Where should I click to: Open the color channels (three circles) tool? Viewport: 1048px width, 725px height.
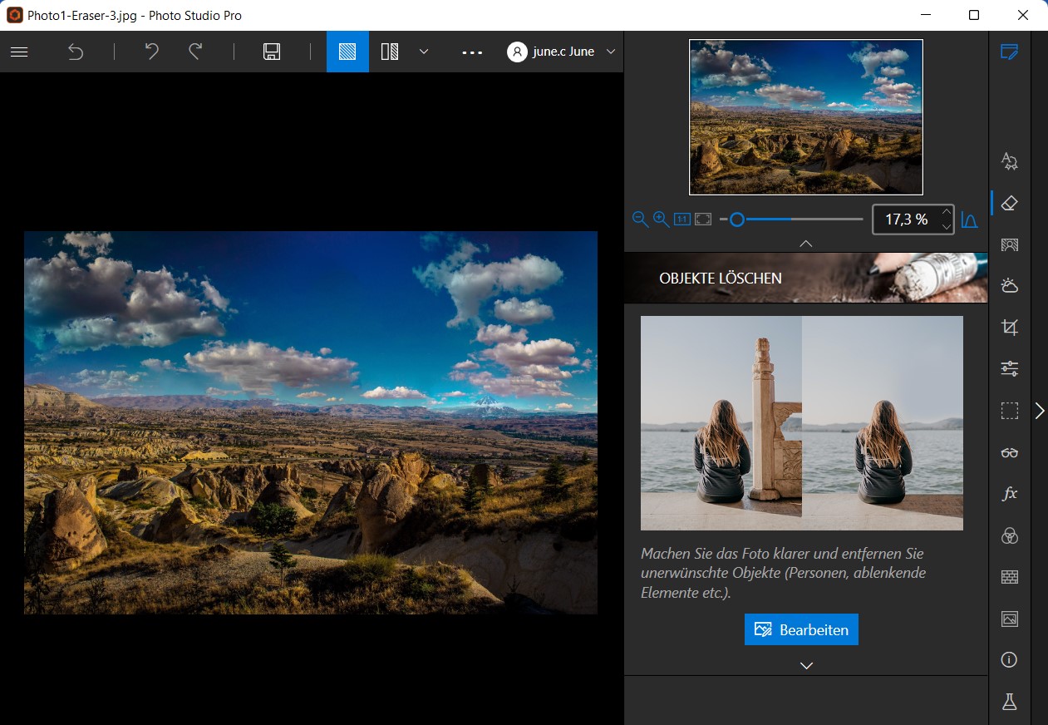click(1010, 535)
